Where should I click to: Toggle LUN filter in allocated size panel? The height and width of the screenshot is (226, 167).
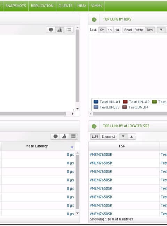tap(95, 137)
